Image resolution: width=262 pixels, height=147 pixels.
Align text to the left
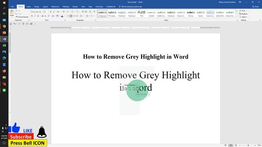point(68,16)
